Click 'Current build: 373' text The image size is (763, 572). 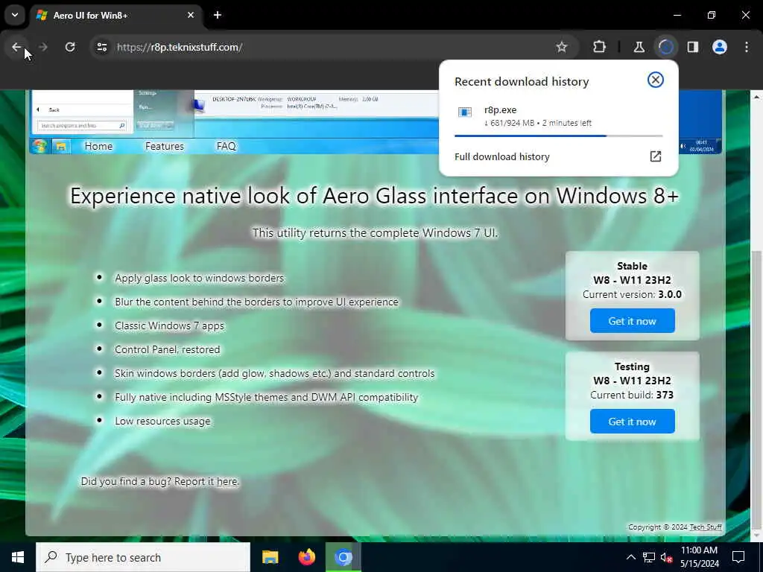[x=632, y=395]
